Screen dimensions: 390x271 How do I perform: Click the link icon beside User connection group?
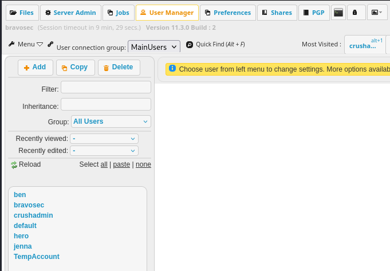(x=50, y=44)
